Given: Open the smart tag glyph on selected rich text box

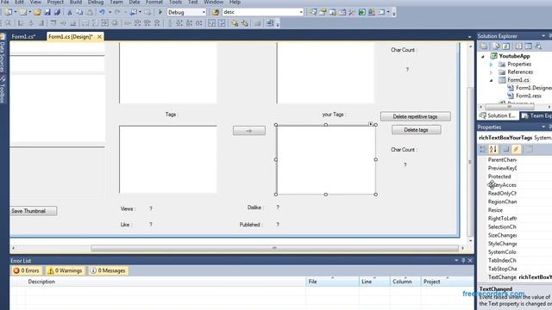Looking at the screenshot, I should point(371,124).
